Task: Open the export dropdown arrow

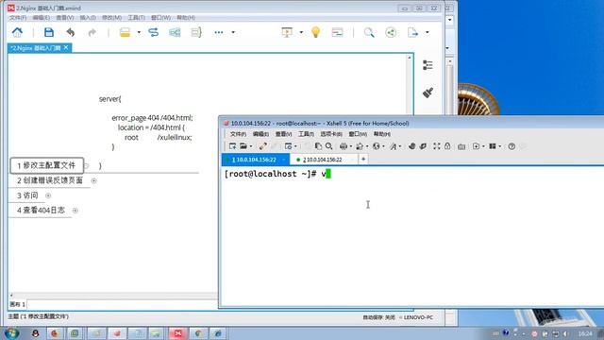Action: tap(428, 32)
